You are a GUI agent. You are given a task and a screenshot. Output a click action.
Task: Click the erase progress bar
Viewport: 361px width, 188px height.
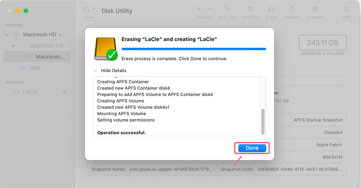tap(193, 49)
